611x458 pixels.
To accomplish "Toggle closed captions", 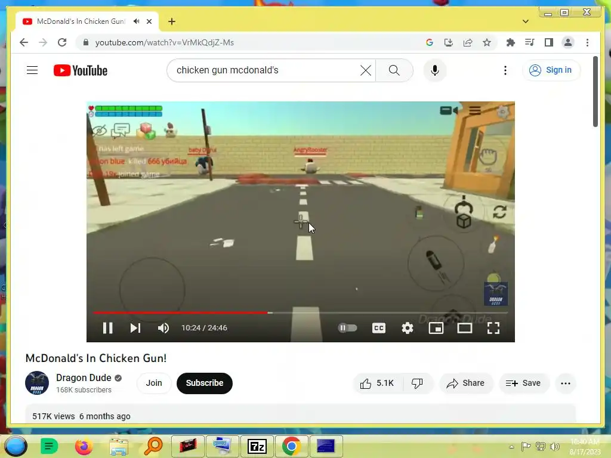I will click(x=379, y=328).
